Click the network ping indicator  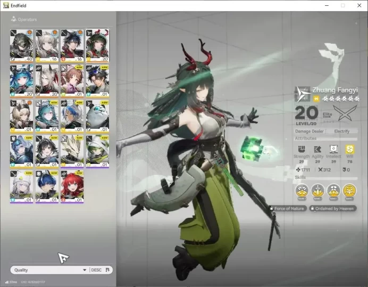(11, 282)
